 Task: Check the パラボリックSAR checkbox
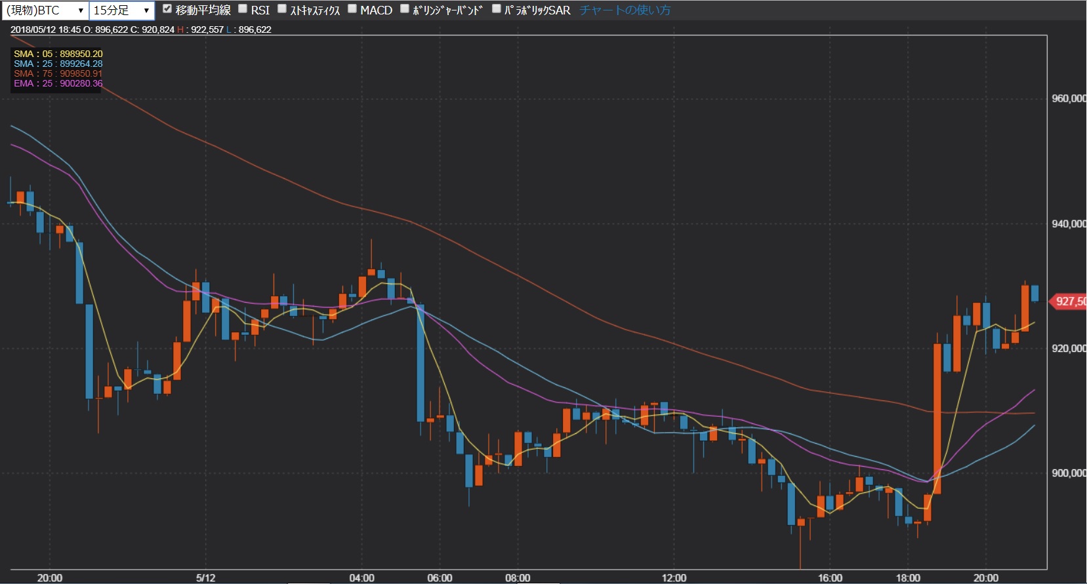pos(497,9)
